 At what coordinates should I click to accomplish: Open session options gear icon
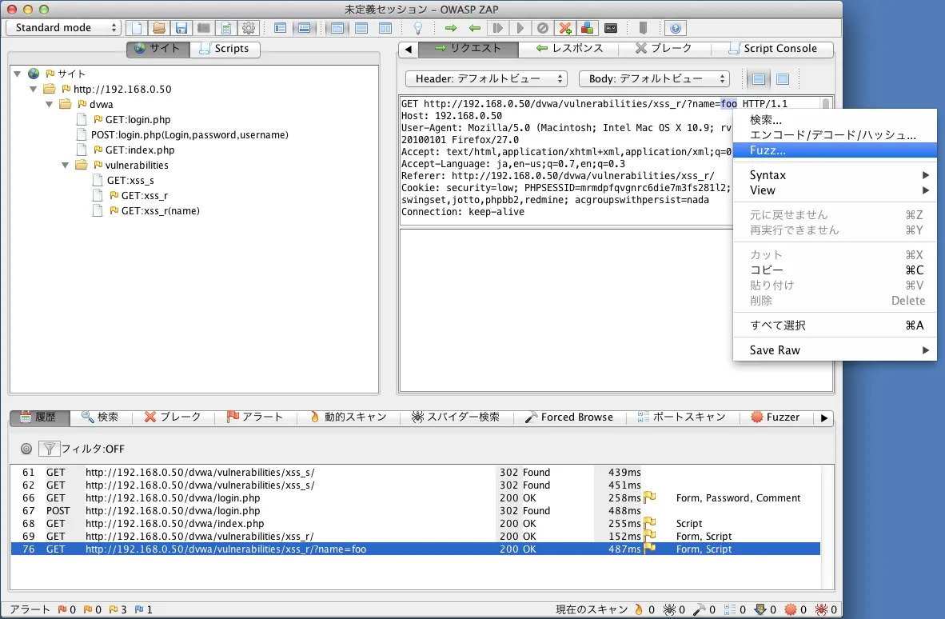[249, 28]
